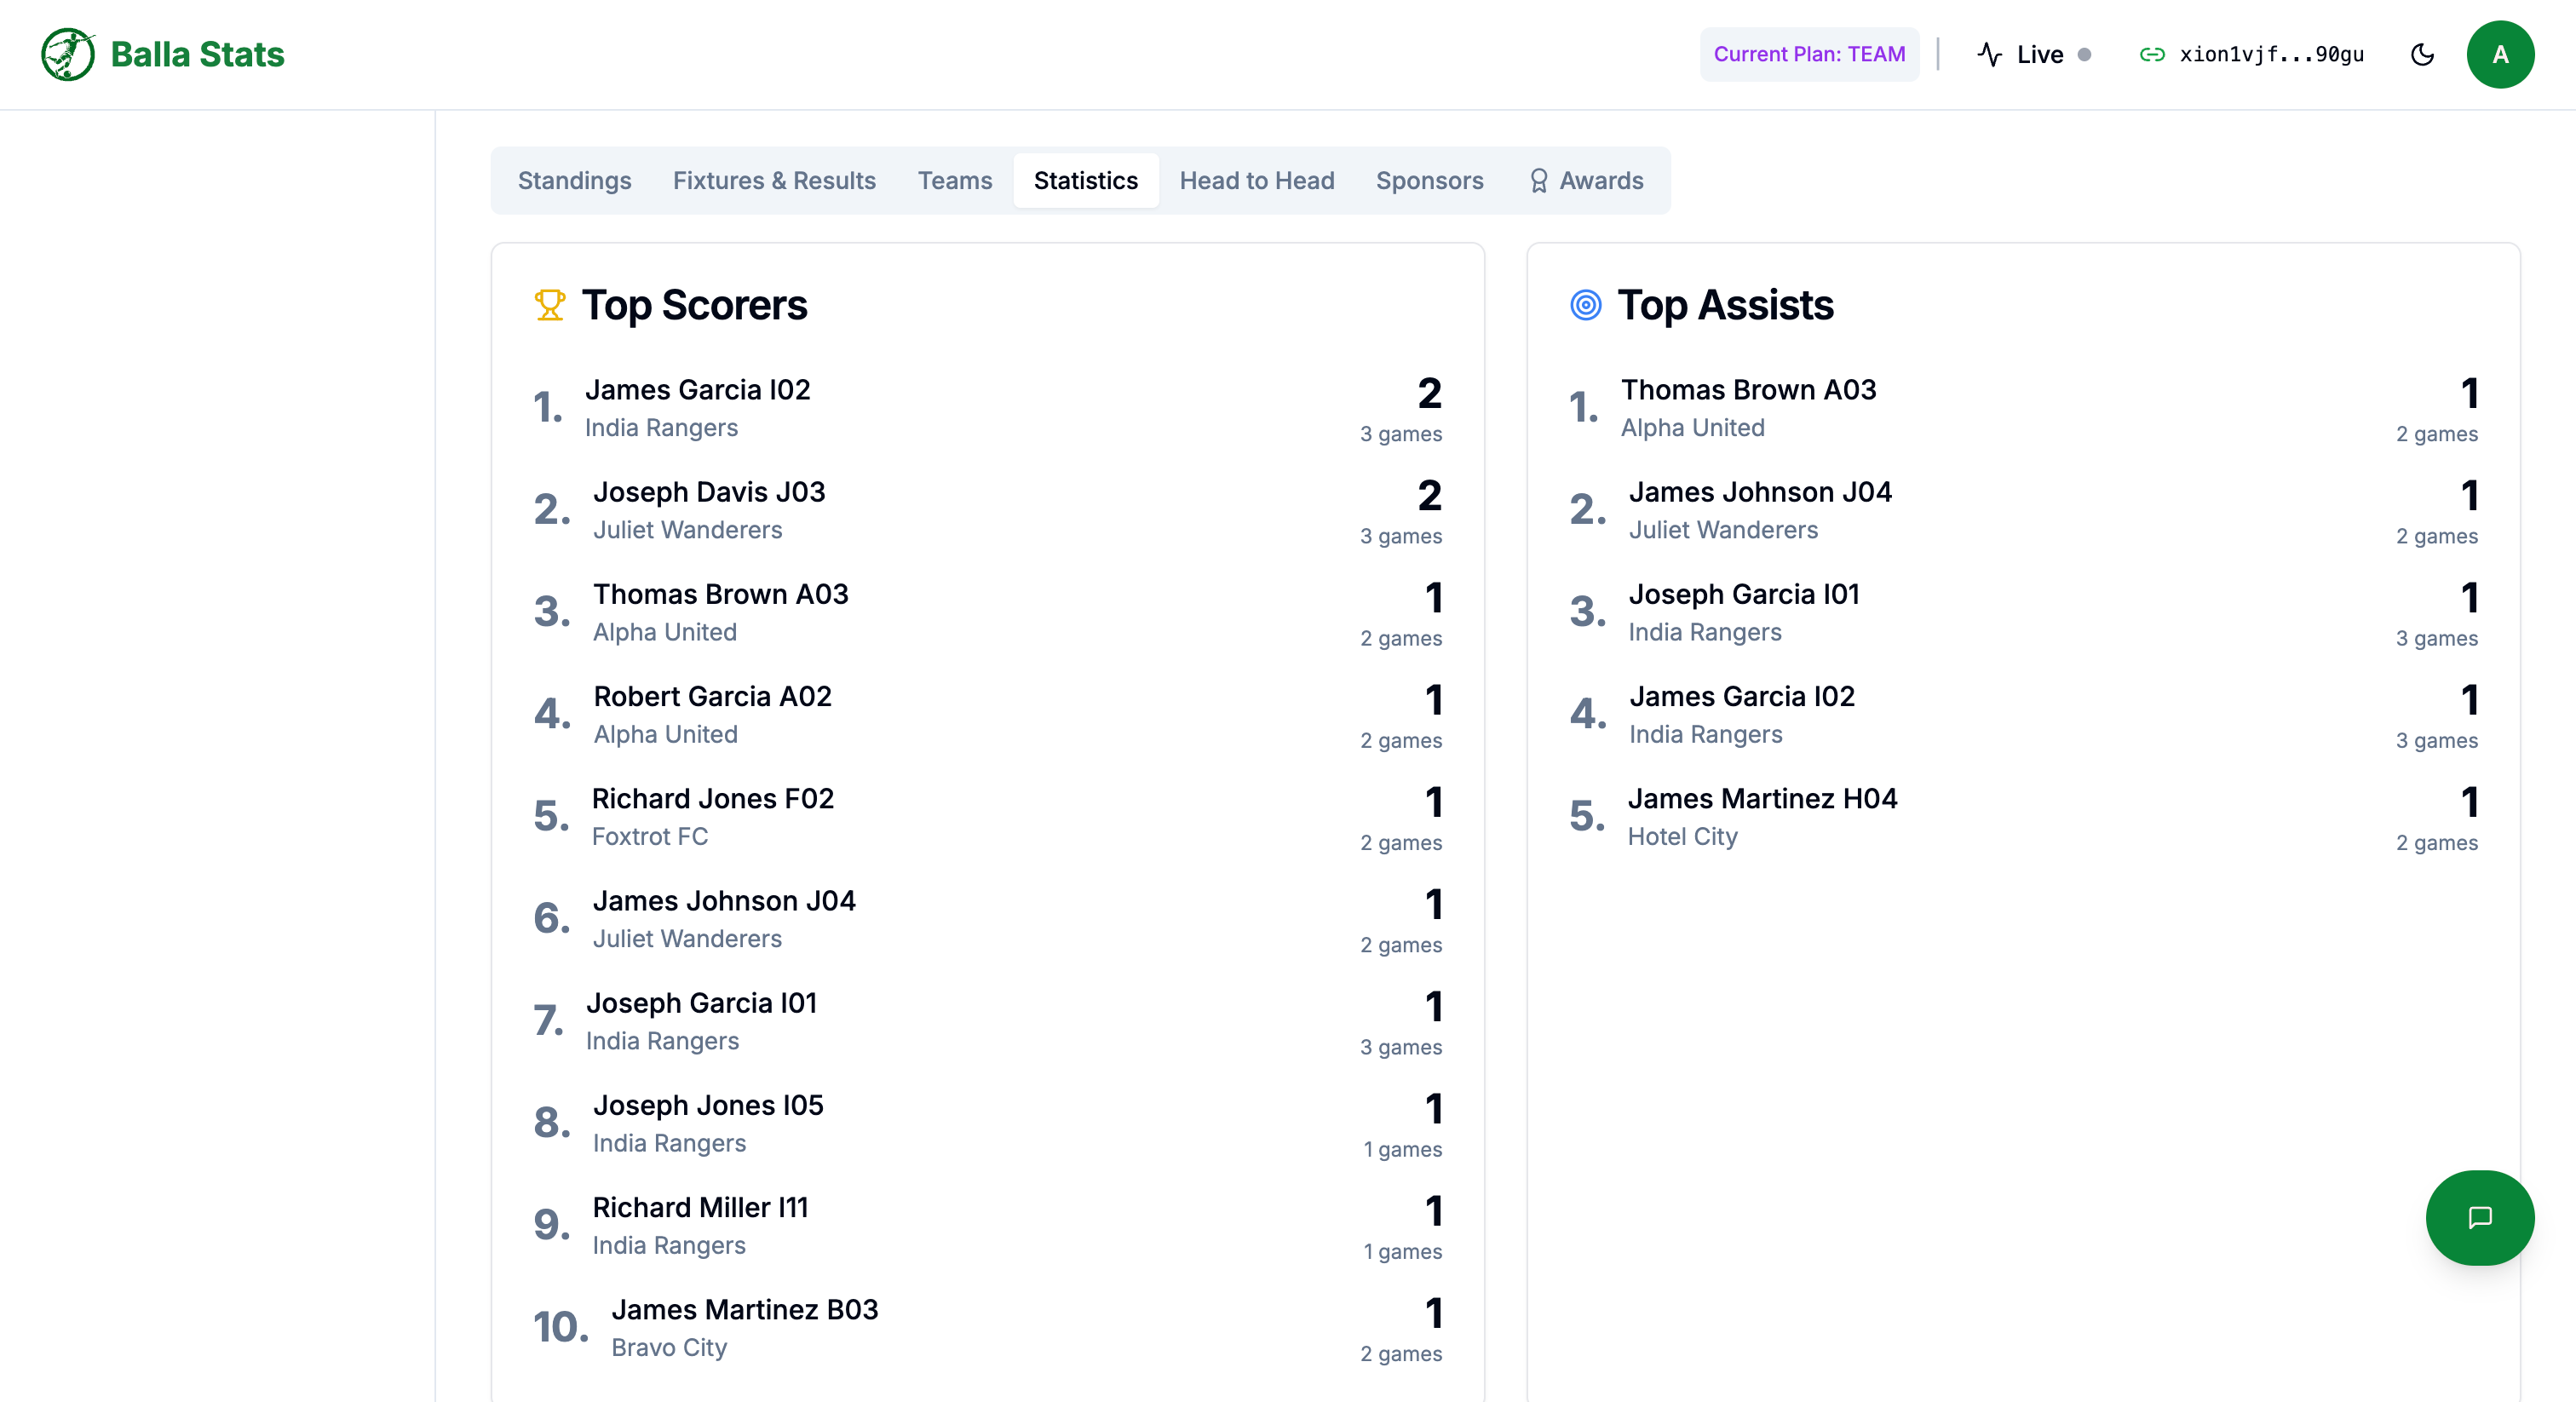Open the green chat bubble button
Image resolution: width=2576 pixels, height=1402 pixels.
[x=2479, y=1217]
